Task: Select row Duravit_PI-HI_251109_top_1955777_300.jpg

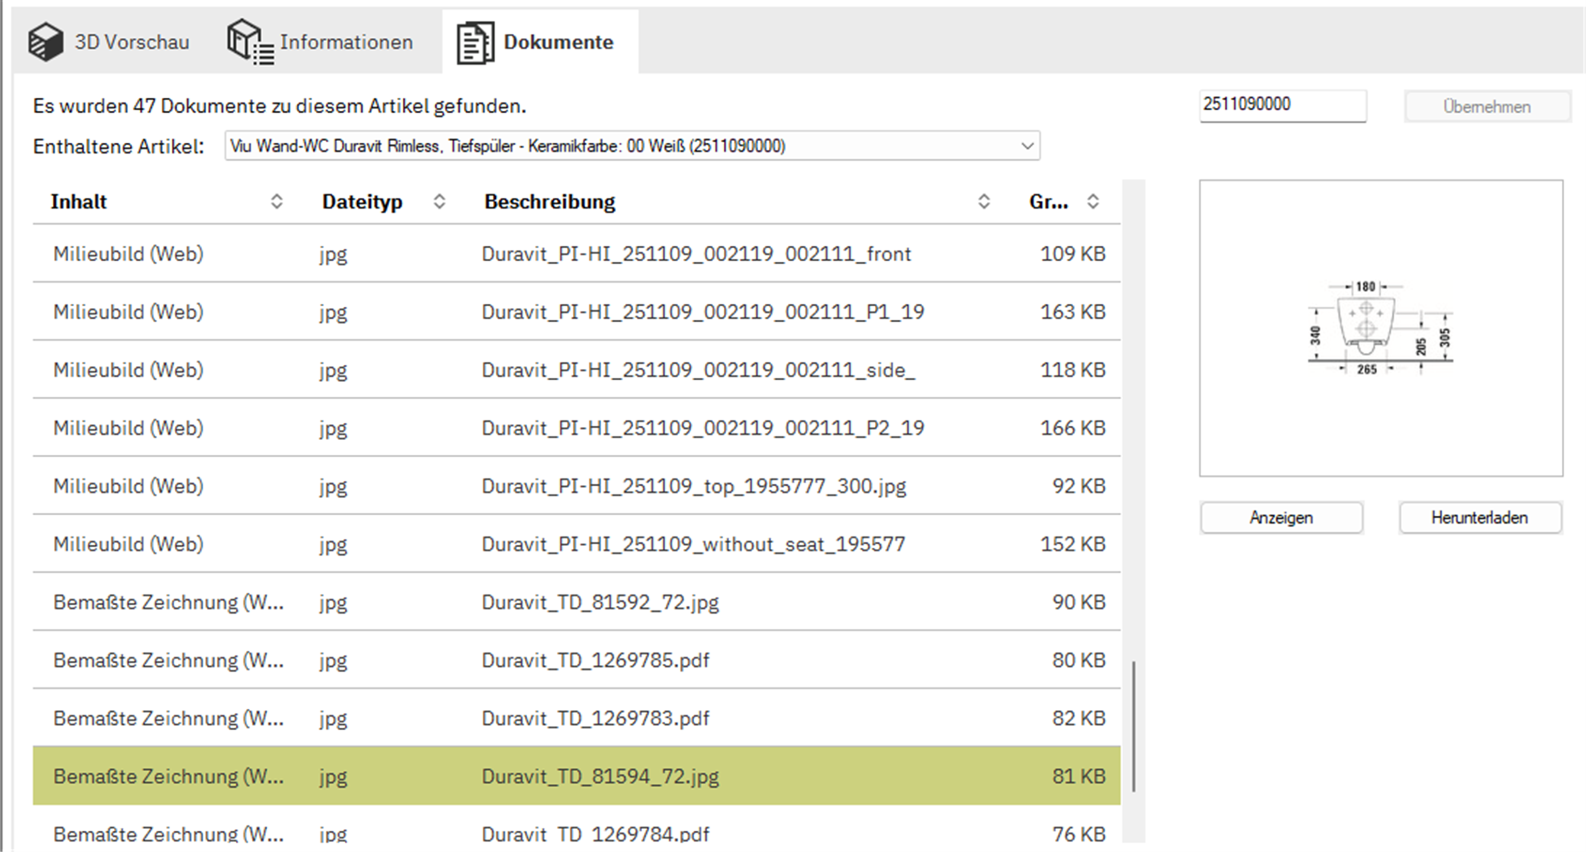Action: [x=576, y=485]
